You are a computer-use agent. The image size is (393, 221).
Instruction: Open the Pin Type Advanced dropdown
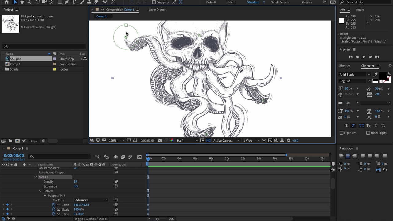tap(91, 200)
